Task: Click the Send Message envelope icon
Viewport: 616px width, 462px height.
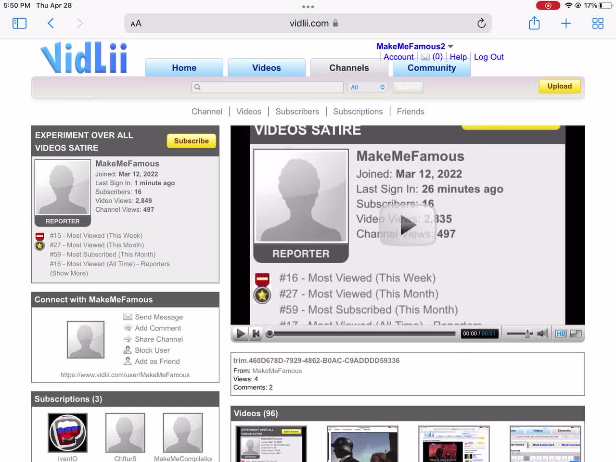Action: click(x=128, y=317)
